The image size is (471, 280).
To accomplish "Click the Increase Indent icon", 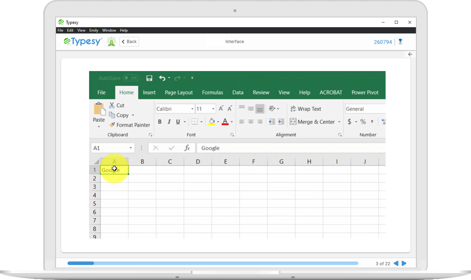I will (x=281, y=122).
